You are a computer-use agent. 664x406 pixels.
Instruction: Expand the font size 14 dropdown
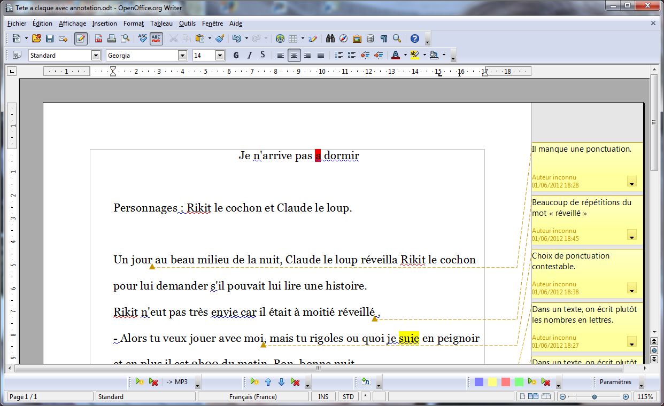click(220, 56)
